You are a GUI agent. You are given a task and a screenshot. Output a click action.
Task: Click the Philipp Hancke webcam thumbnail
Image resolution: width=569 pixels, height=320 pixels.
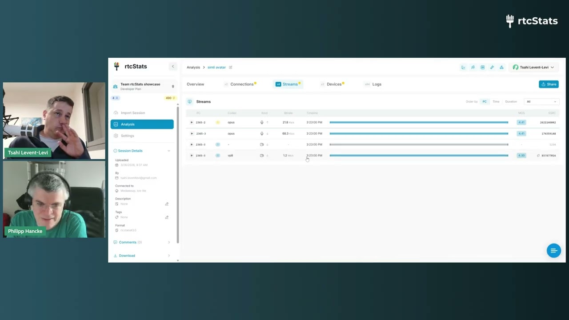tap(54, 199)
